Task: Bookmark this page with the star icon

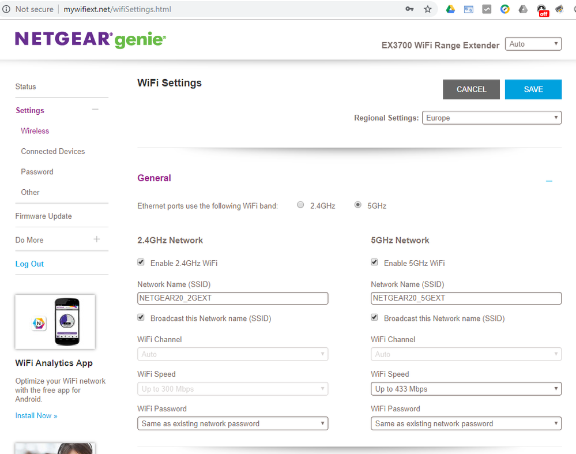Action: pos(428,9)
